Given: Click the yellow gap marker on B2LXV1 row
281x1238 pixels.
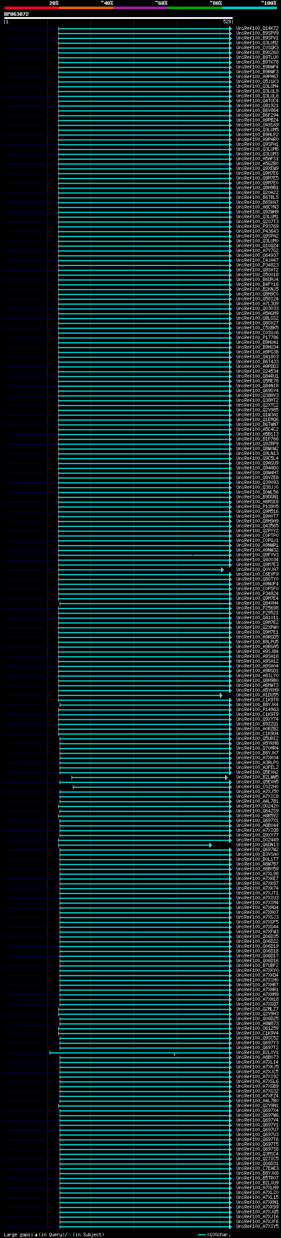Looking at the screenshot, I should (x=174, y=1054).
